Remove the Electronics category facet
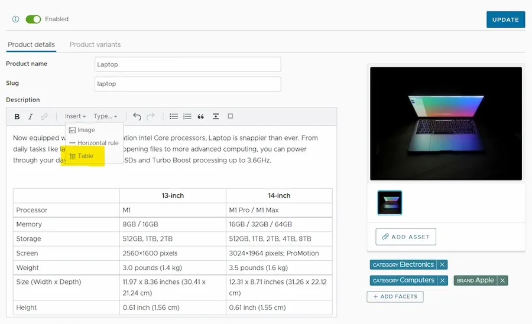 442,265
